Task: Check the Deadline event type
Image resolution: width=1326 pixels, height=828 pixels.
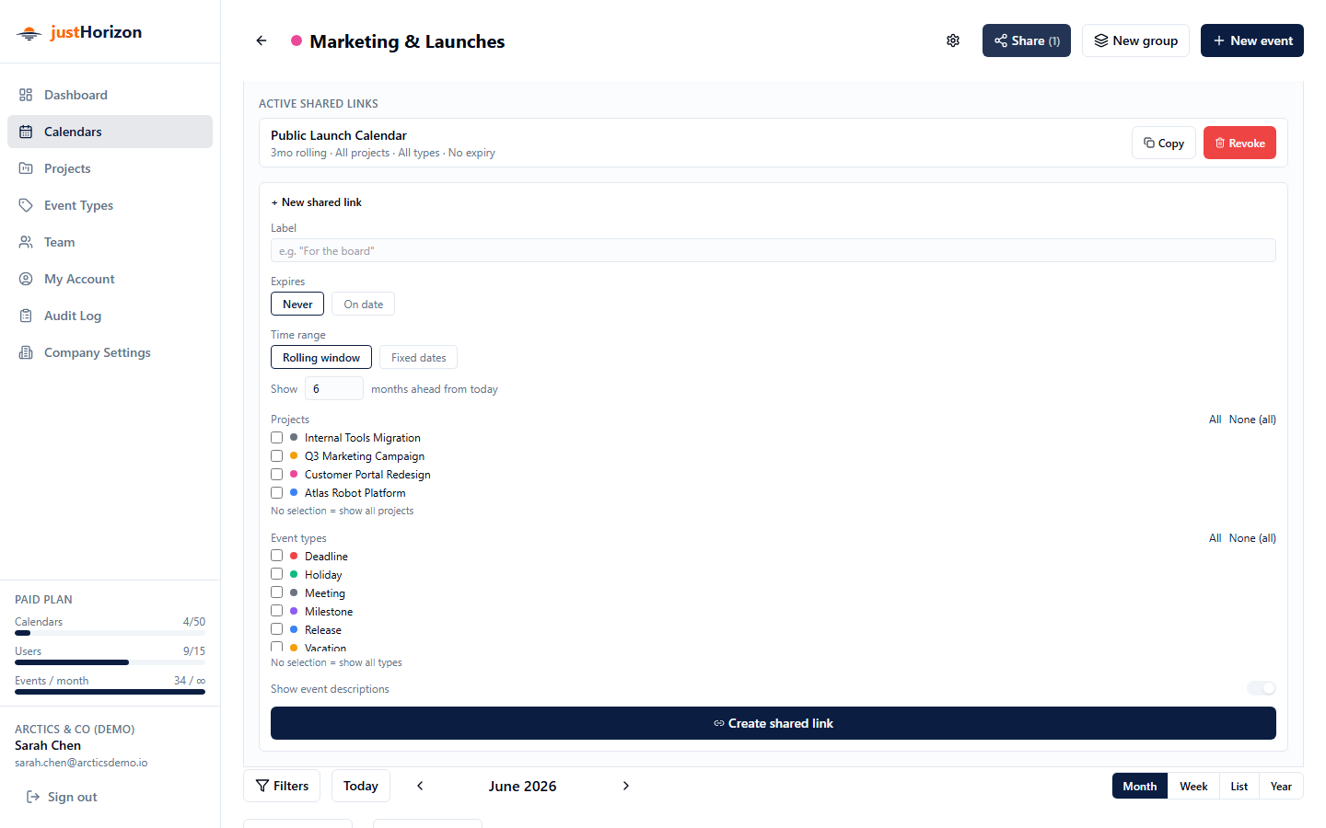Action: (276, 556)
